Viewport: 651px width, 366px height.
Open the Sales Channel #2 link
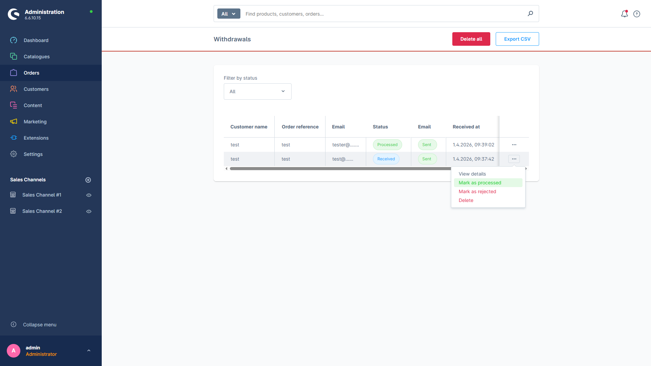[42, 211]
